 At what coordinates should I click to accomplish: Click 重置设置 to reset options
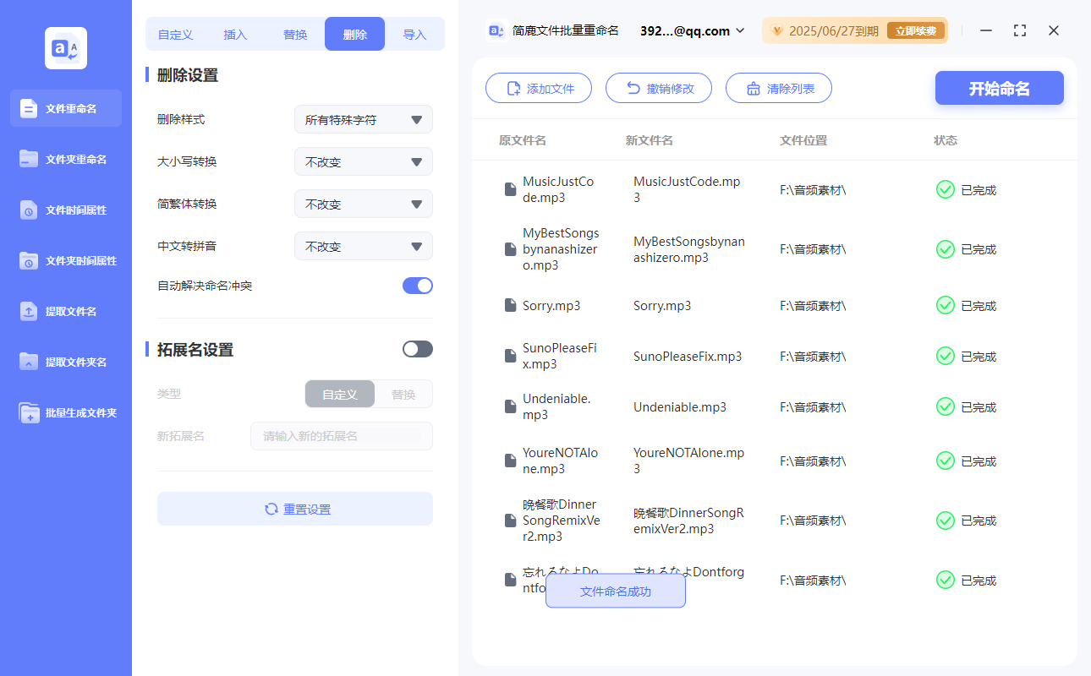pyautogui.click(x=294, y=509)
